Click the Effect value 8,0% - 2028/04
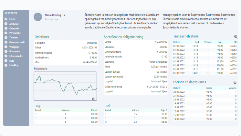This screenshot has width=241, height=136. [89, 47]
